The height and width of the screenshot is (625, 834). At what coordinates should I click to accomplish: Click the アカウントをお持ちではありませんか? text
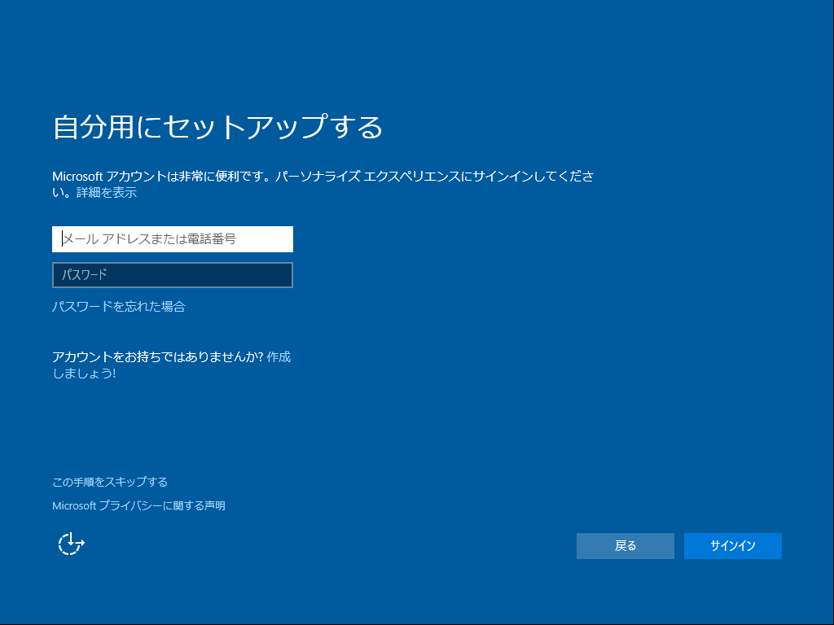point(158,356)
